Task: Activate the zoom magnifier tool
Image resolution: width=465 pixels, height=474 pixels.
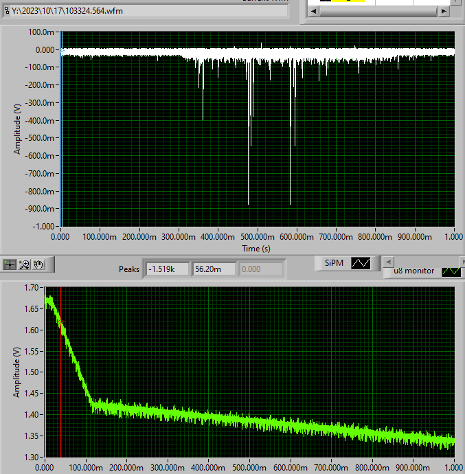Action: (24, 264)
